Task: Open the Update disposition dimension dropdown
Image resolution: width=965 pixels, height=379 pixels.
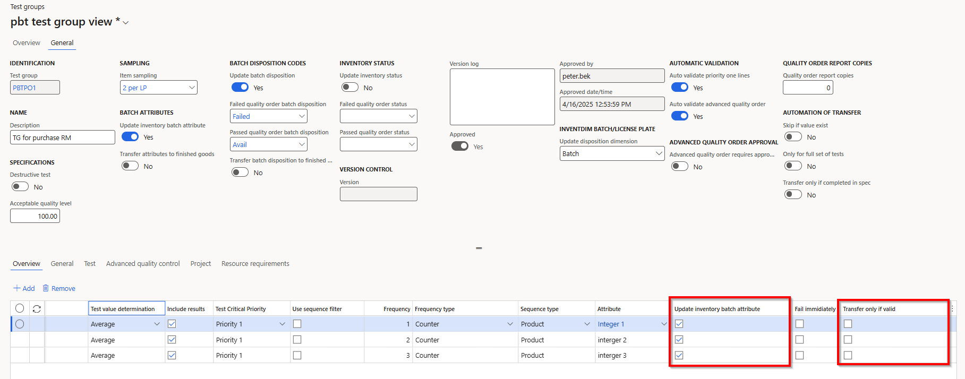Action: click(659, 153)
